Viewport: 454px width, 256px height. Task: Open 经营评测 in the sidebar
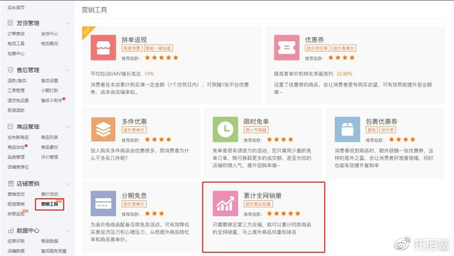tap(16, 241)
